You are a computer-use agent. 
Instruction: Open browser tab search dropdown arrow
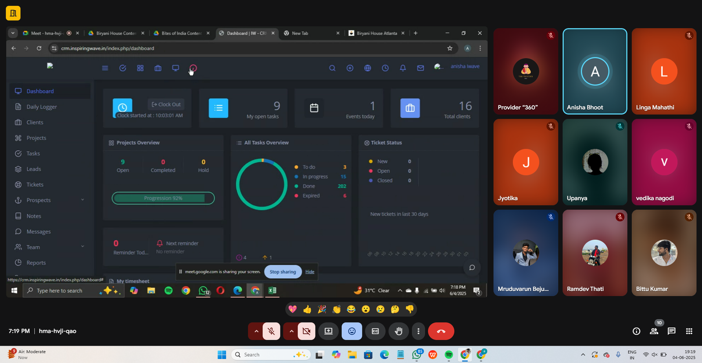point(13,33)
